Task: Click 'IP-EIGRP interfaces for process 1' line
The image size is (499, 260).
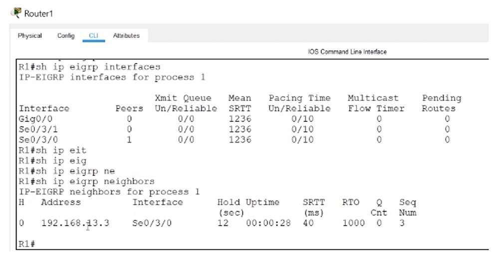Action: 112,77
